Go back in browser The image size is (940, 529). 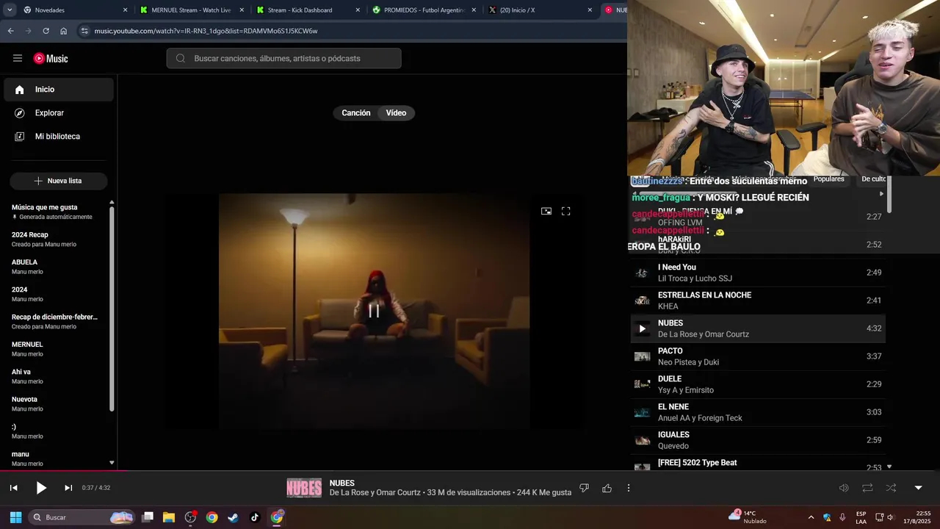[10, 31]
